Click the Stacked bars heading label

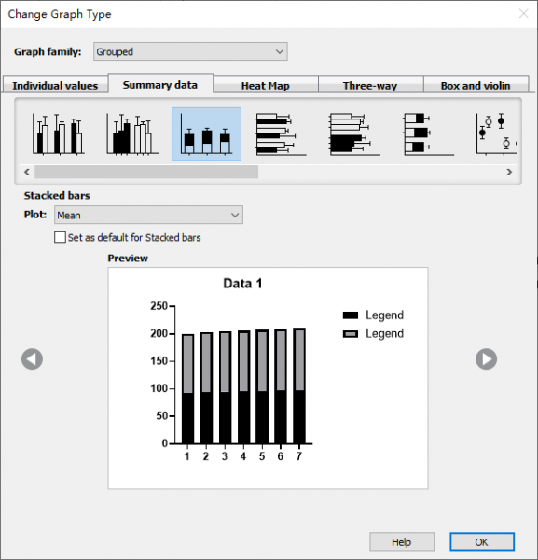57,195
